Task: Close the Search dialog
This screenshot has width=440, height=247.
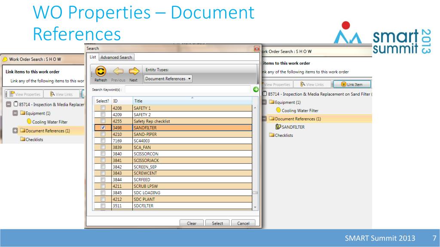Action: [x=257, y=49]
